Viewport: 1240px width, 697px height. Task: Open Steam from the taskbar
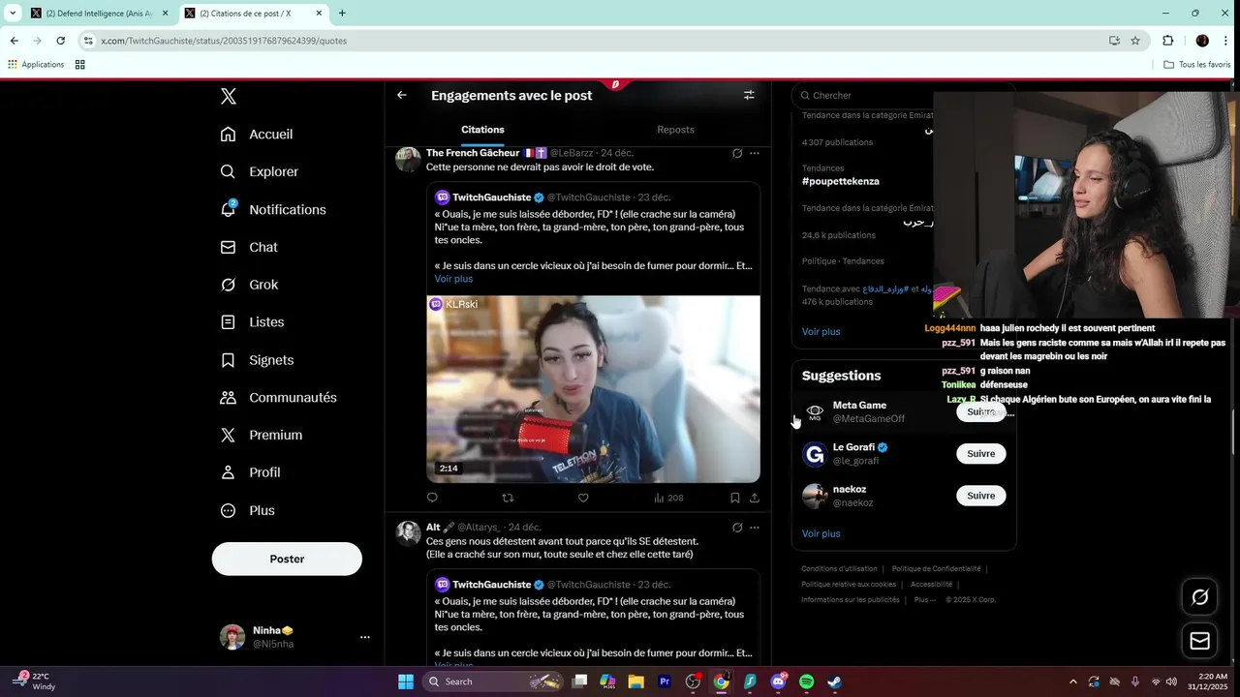pos(834,682)
